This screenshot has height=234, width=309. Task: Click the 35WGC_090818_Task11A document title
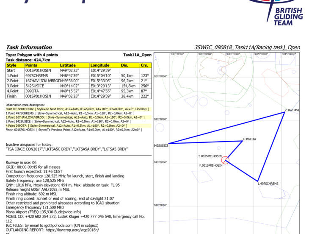pos(247,47)
